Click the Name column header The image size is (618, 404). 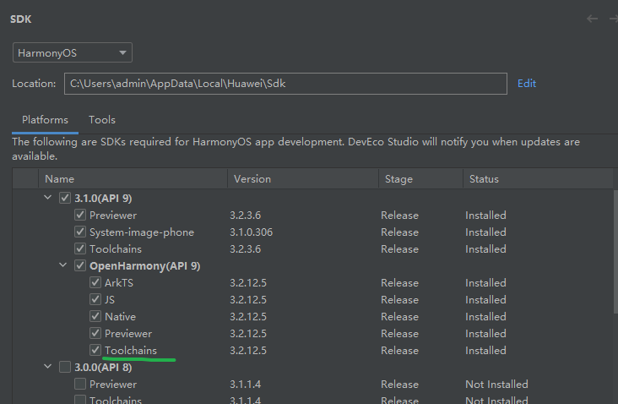click(133, 178)
